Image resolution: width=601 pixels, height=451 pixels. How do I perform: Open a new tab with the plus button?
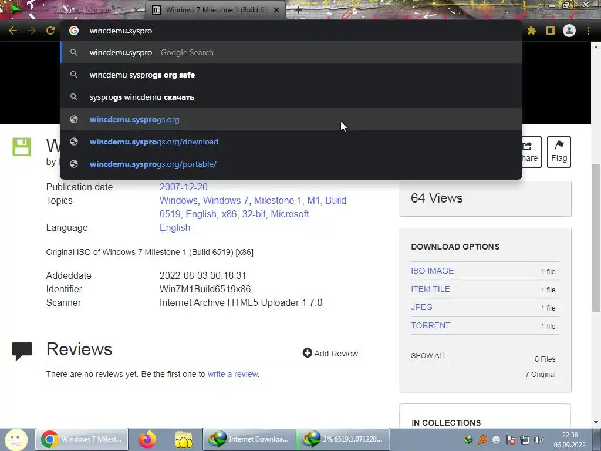[299, 10]
